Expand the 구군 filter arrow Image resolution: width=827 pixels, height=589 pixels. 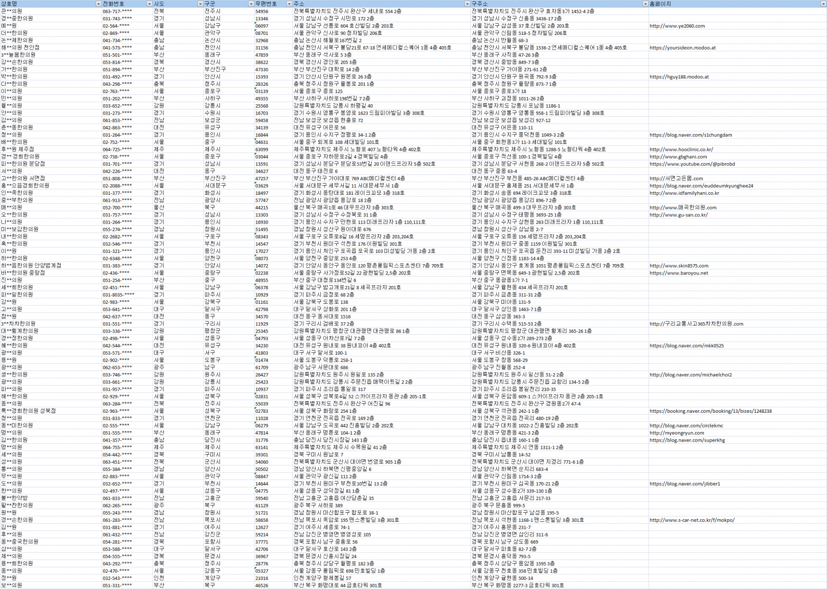(251, 4)
